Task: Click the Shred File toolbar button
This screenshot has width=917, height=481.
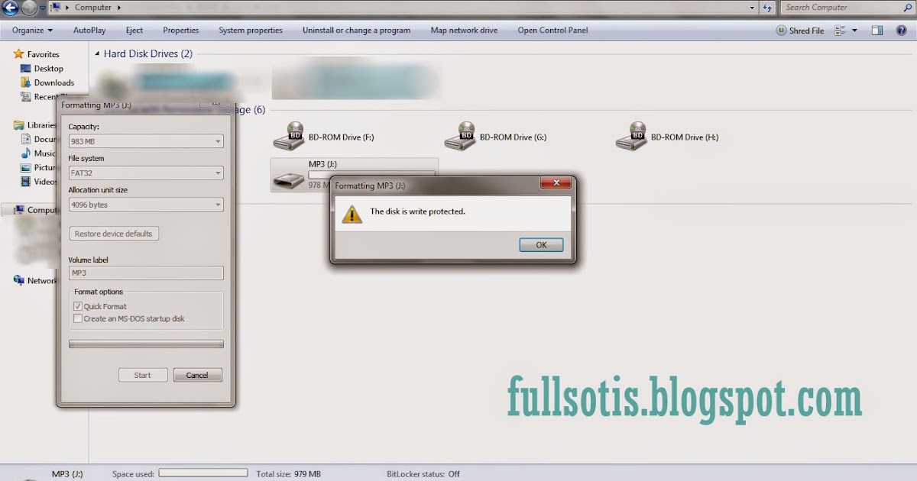Action: (800, 31)
